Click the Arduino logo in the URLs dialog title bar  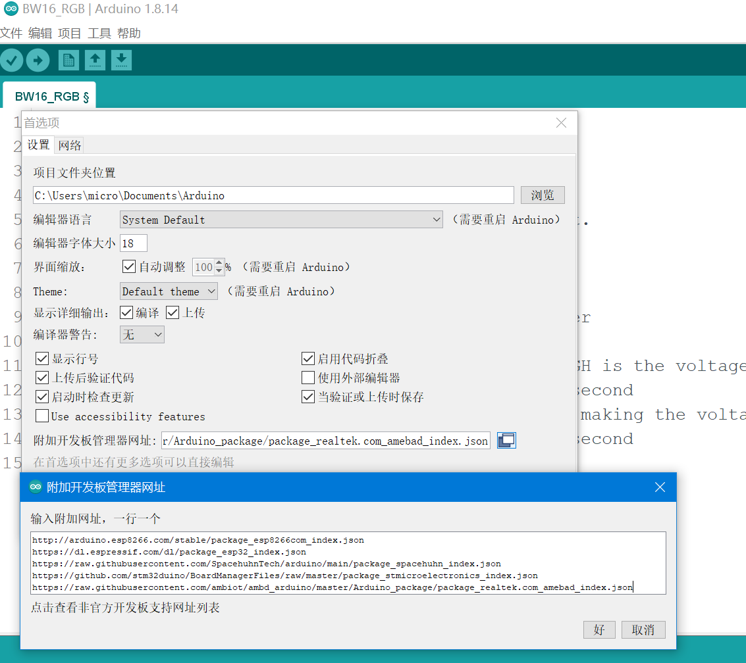pyautogui.click(x=36, y=487)
